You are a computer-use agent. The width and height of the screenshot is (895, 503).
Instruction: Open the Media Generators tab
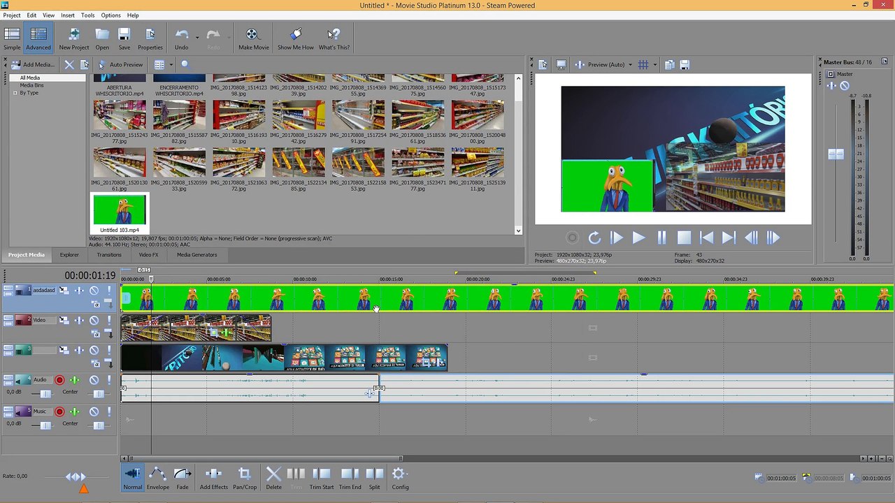coord(196,254)
